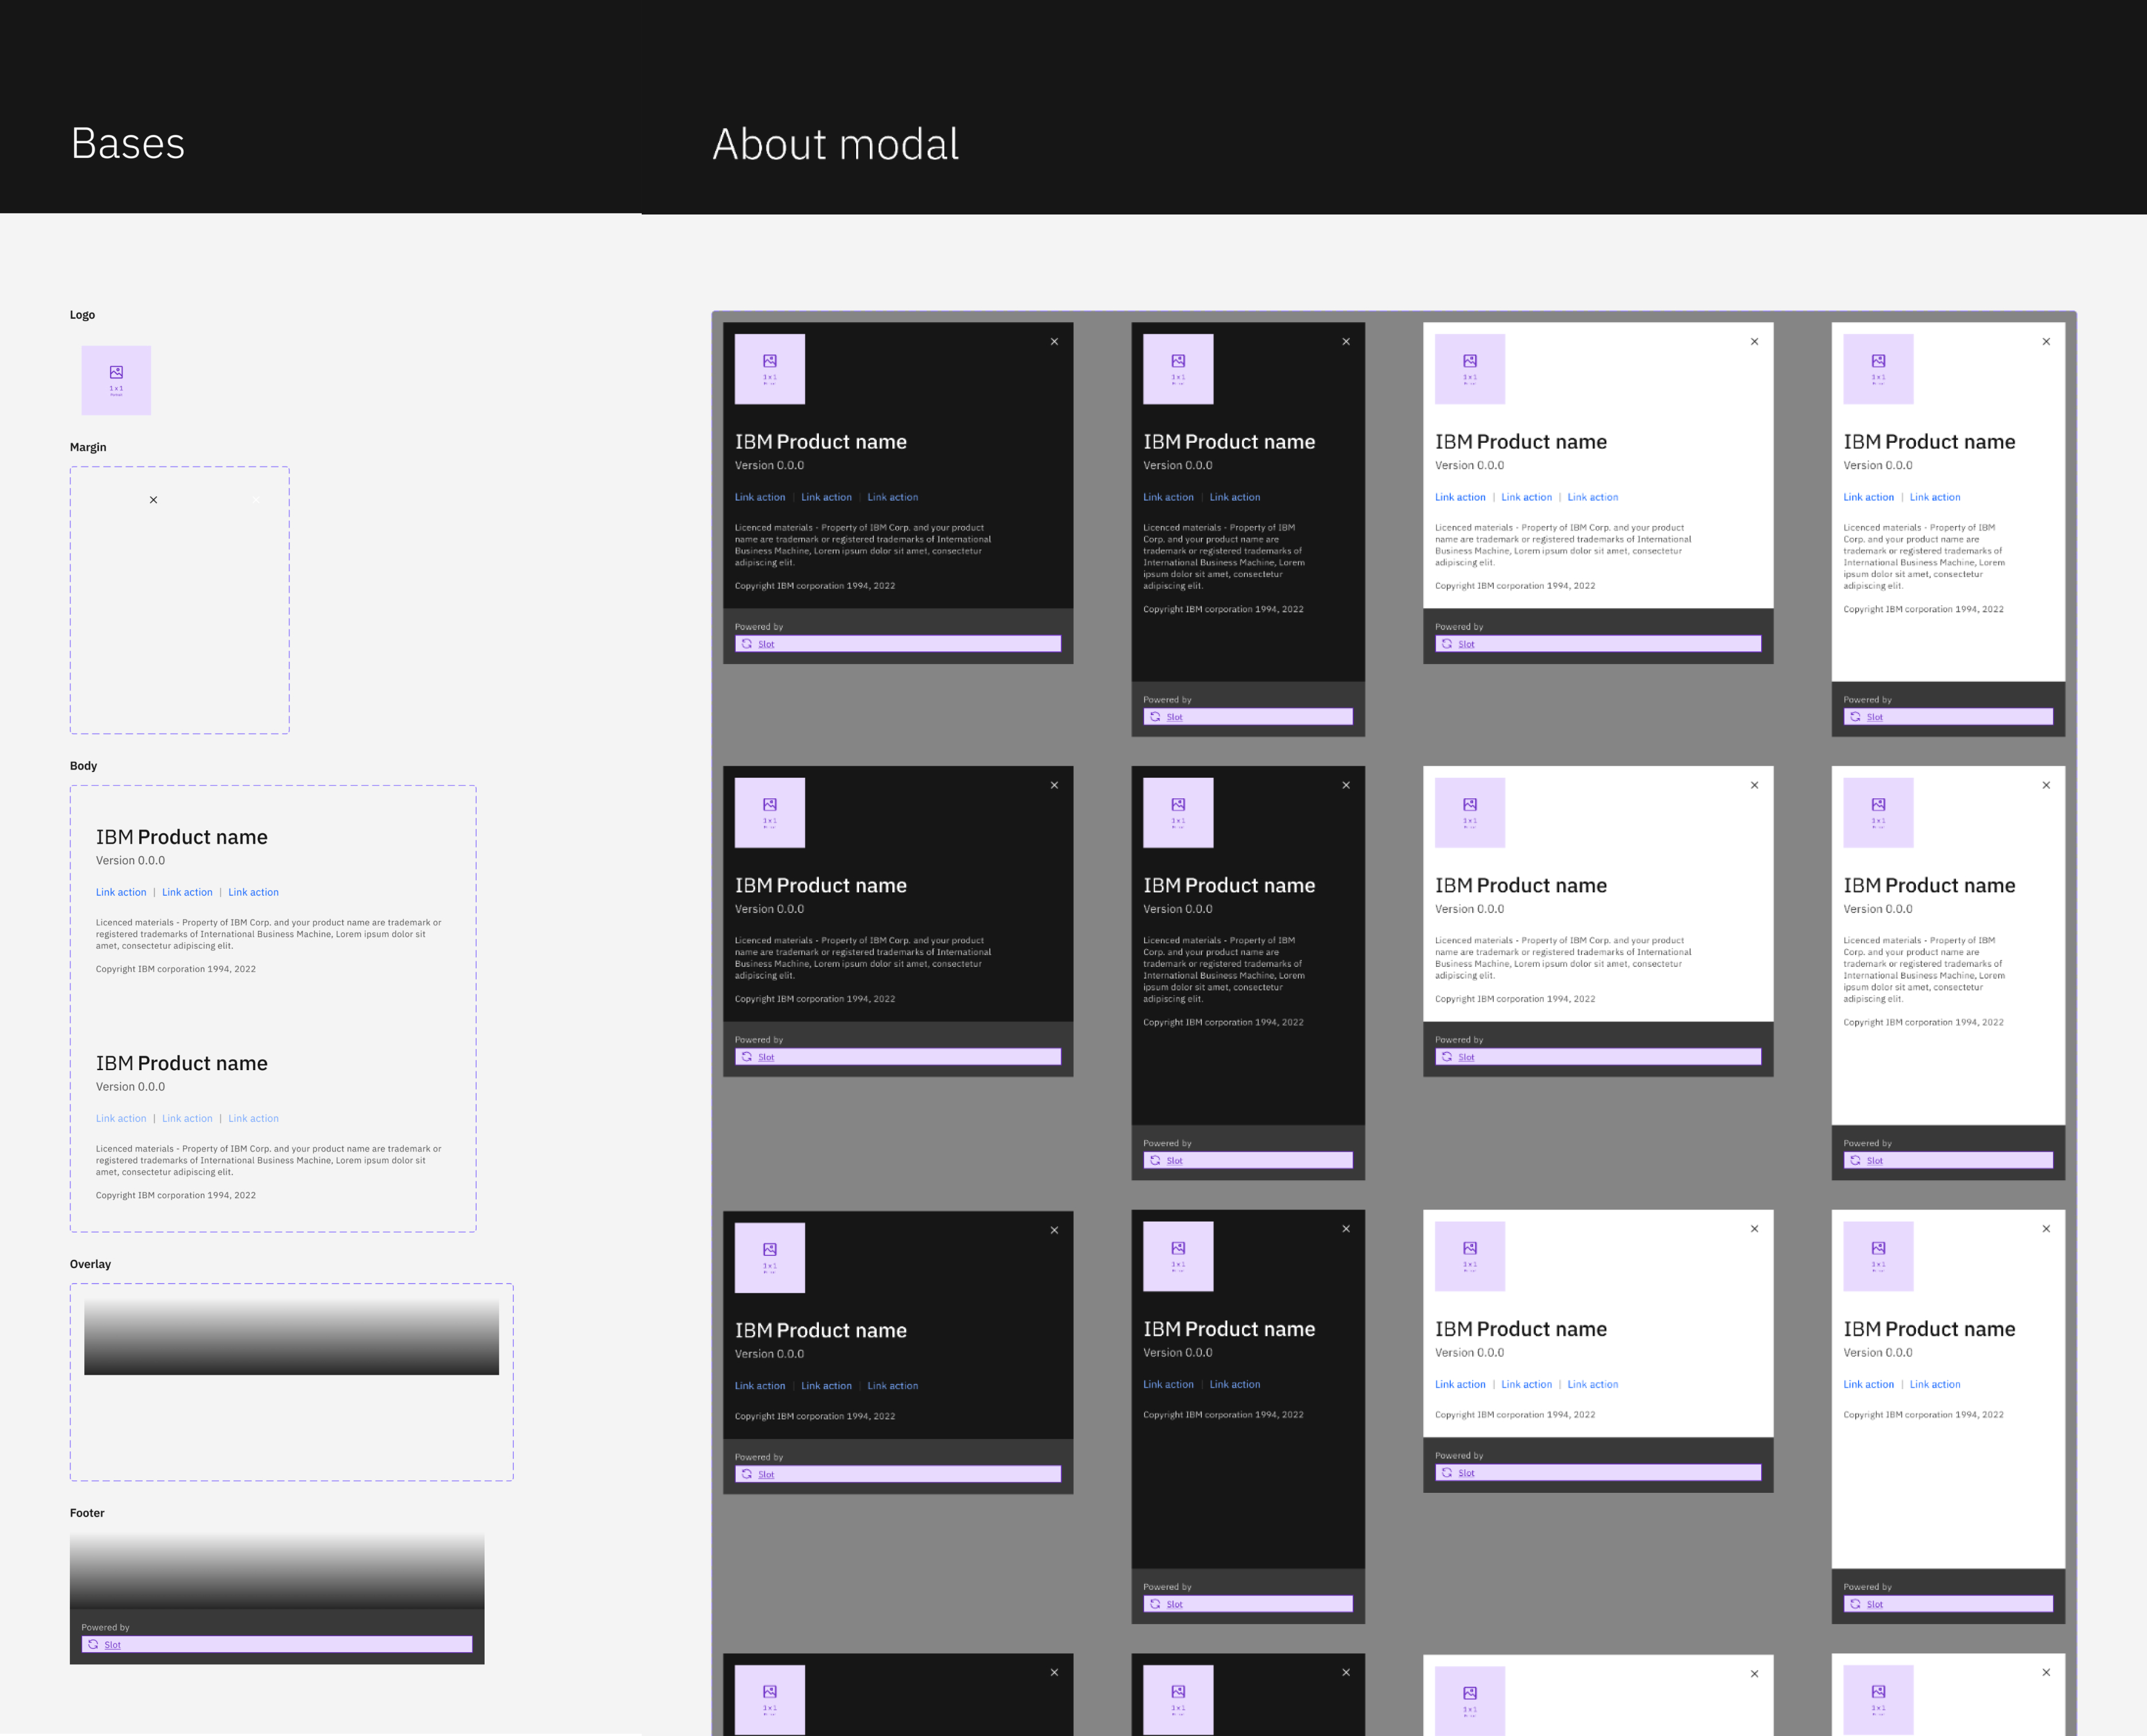Click the 'Logo' label
2147x1736 pixels.
tap(83, 314)
